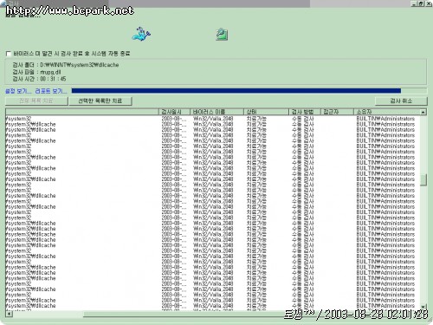The width and height of the screenshot is (433, 325).
Task: Close the scan window
Action: tap(429, 3)
